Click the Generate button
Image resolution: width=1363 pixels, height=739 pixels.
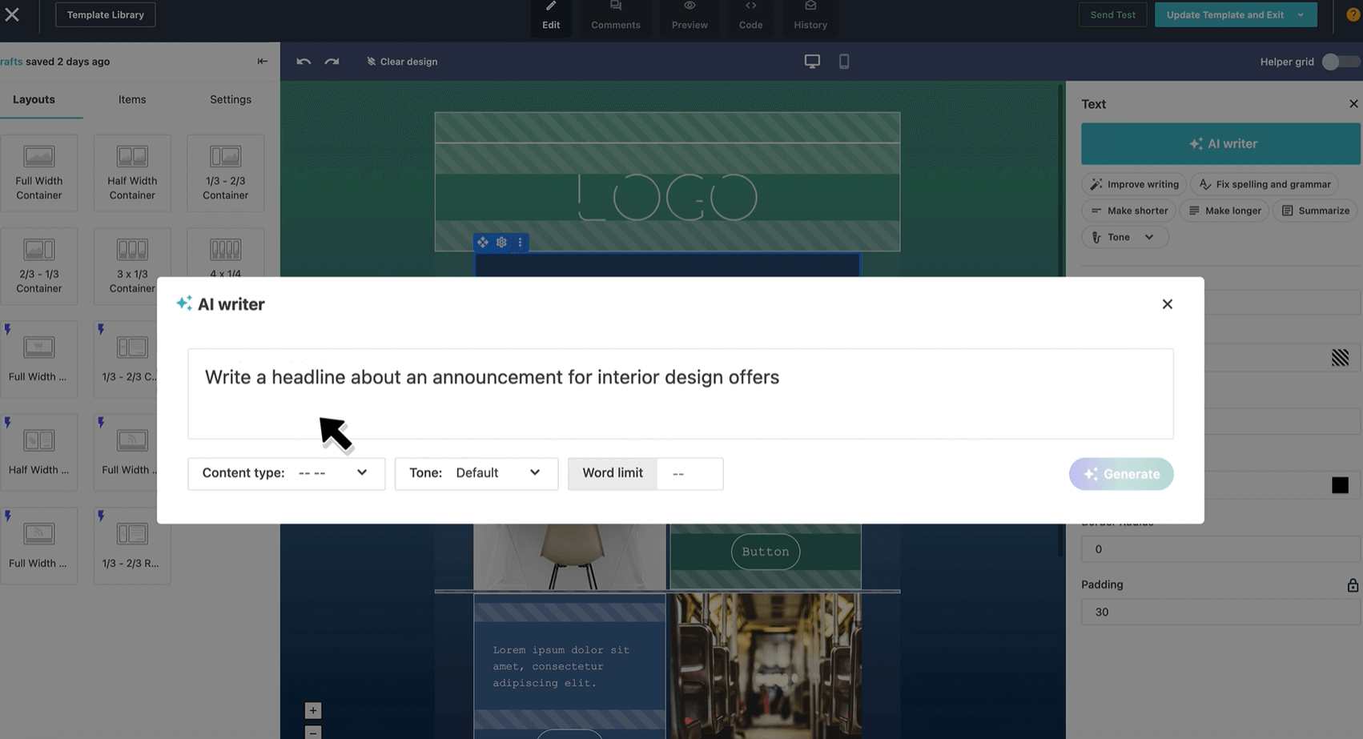click(x=1121, y=474)
